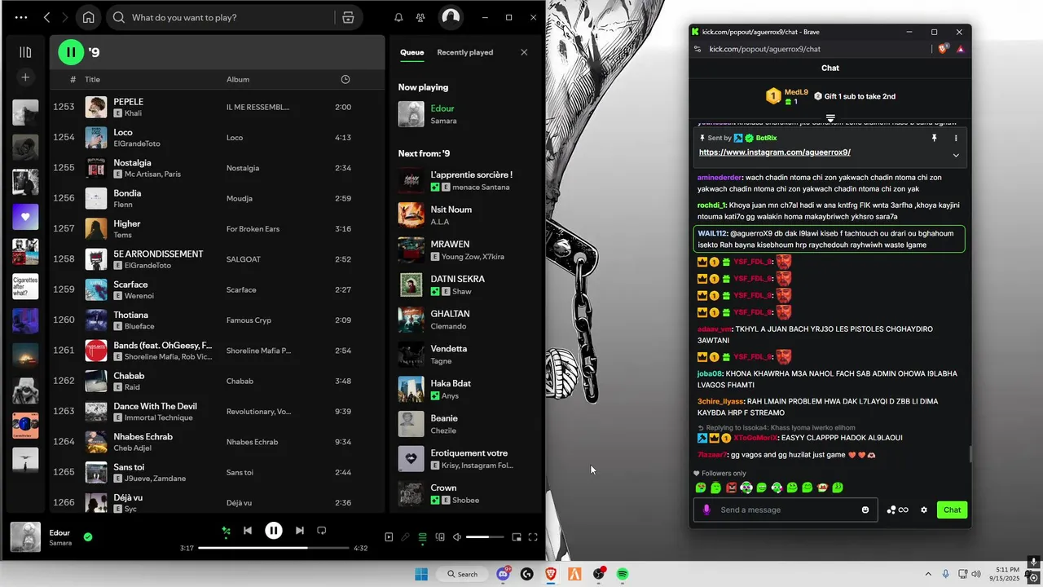Click the WAIL112 username in chat
Screen dimensions: 1043x587
[712, 233]
